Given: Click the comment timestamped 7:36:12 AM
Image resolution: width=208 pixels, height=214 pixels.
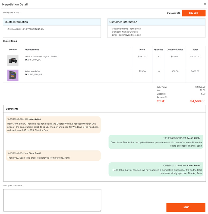Looking at the screenshot, I should click(53, 156).
